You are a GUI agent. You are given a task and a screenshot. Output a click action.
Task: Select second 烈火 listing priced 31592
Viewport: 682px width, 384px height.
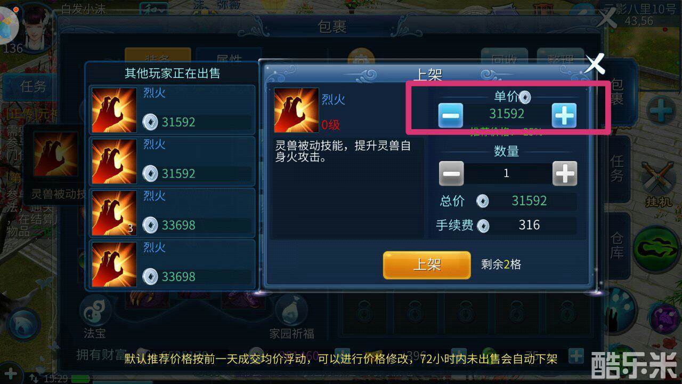[172, 161]
